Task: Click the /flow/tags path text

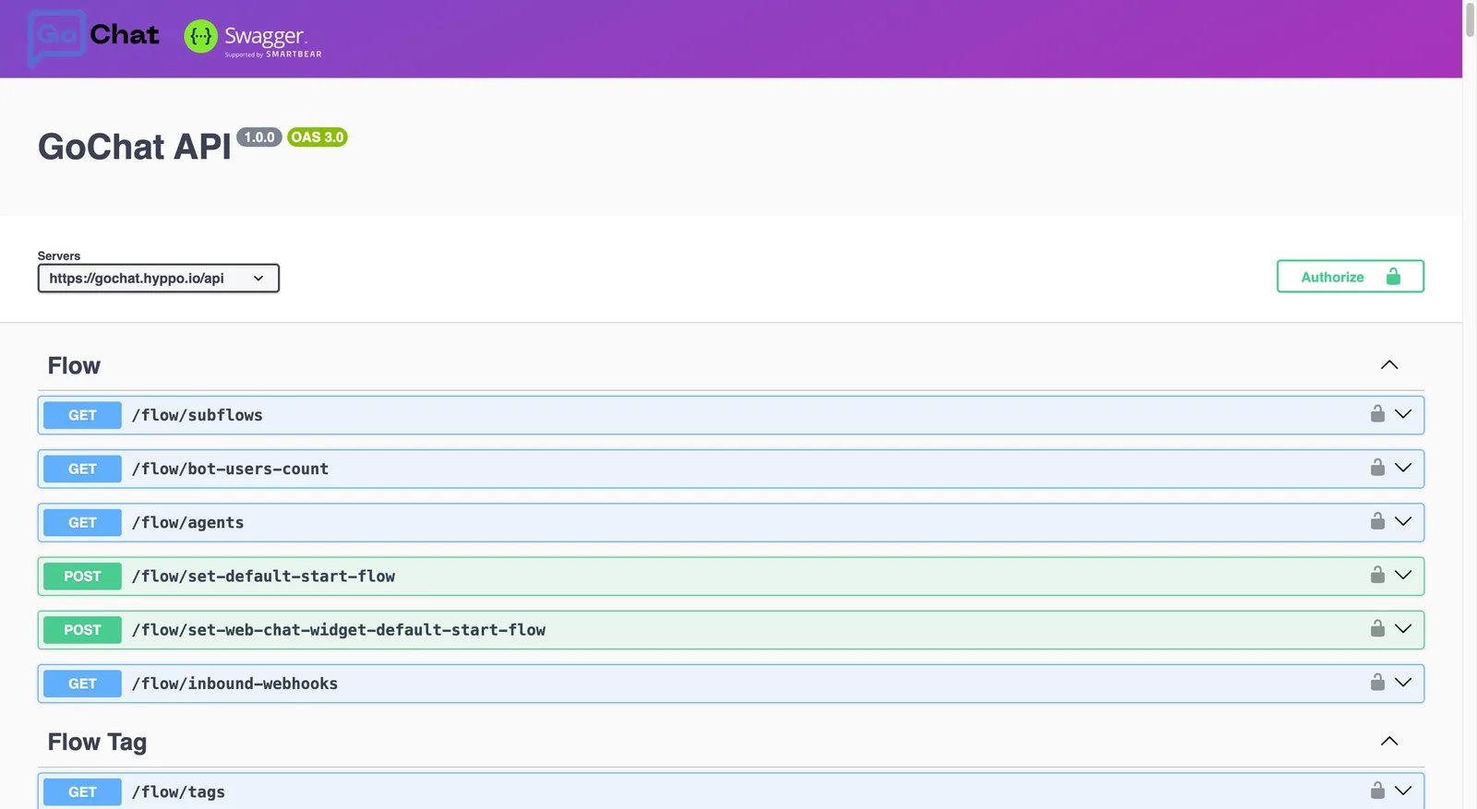Action: [178, 791]
